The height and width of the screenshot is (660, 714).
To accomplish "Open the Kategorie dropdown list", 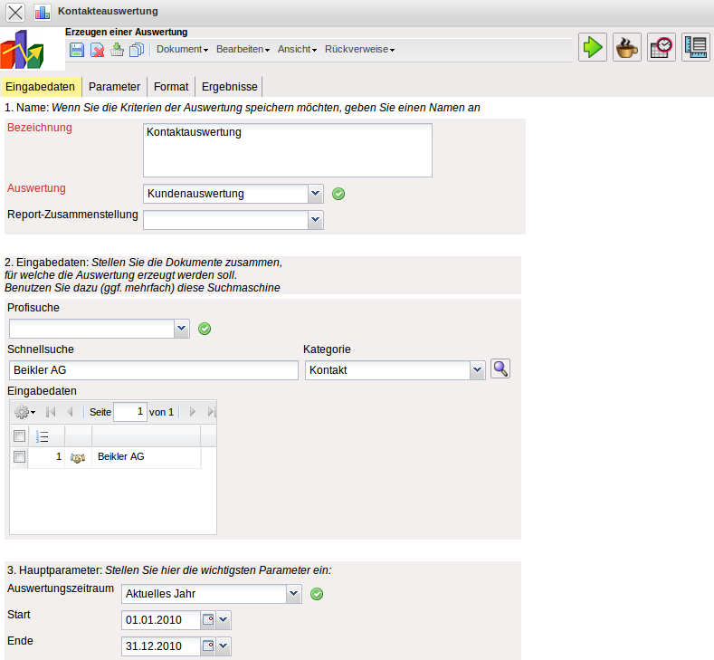I will point(477,370).
